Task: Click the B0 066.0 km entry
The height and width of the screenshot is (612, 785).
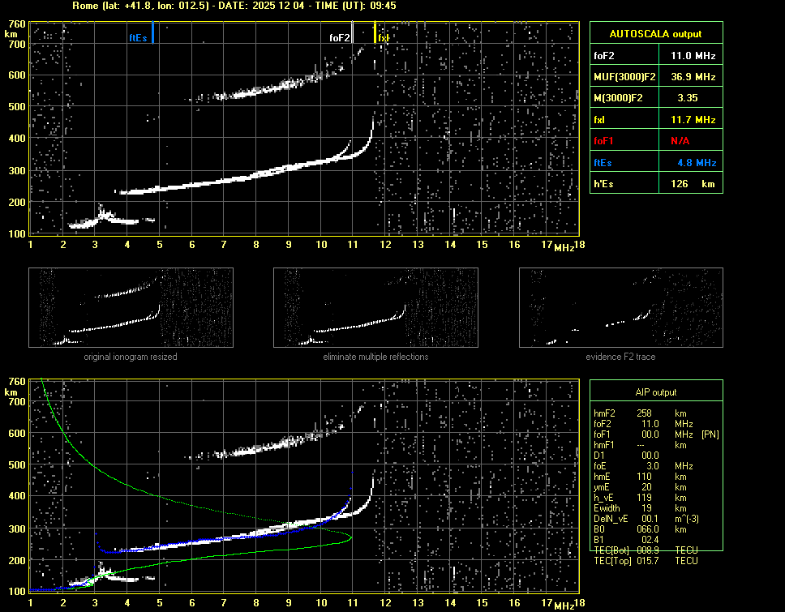Action: coord(649,529)
